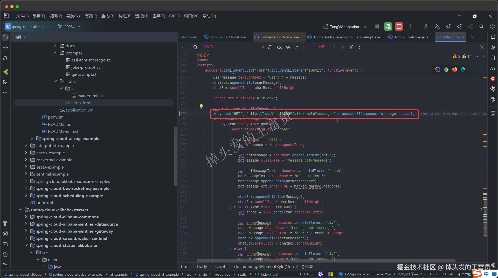Open the Commit tool window icon

(x=5, y=47)
